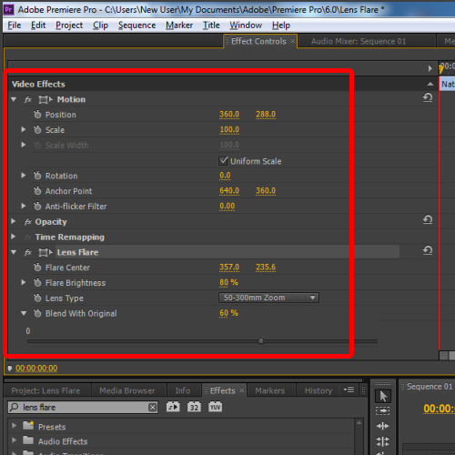455x455 pixels.
Task: Open the Effects panel flyout menu
Action: click(x=349, y=389)
